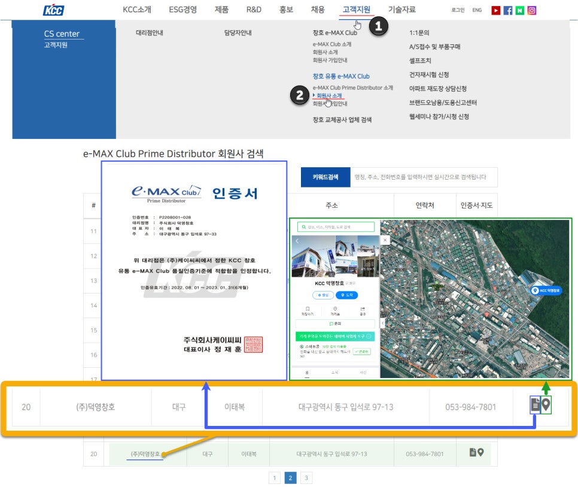Open 담당자안내 submenu item

[238, 33]
